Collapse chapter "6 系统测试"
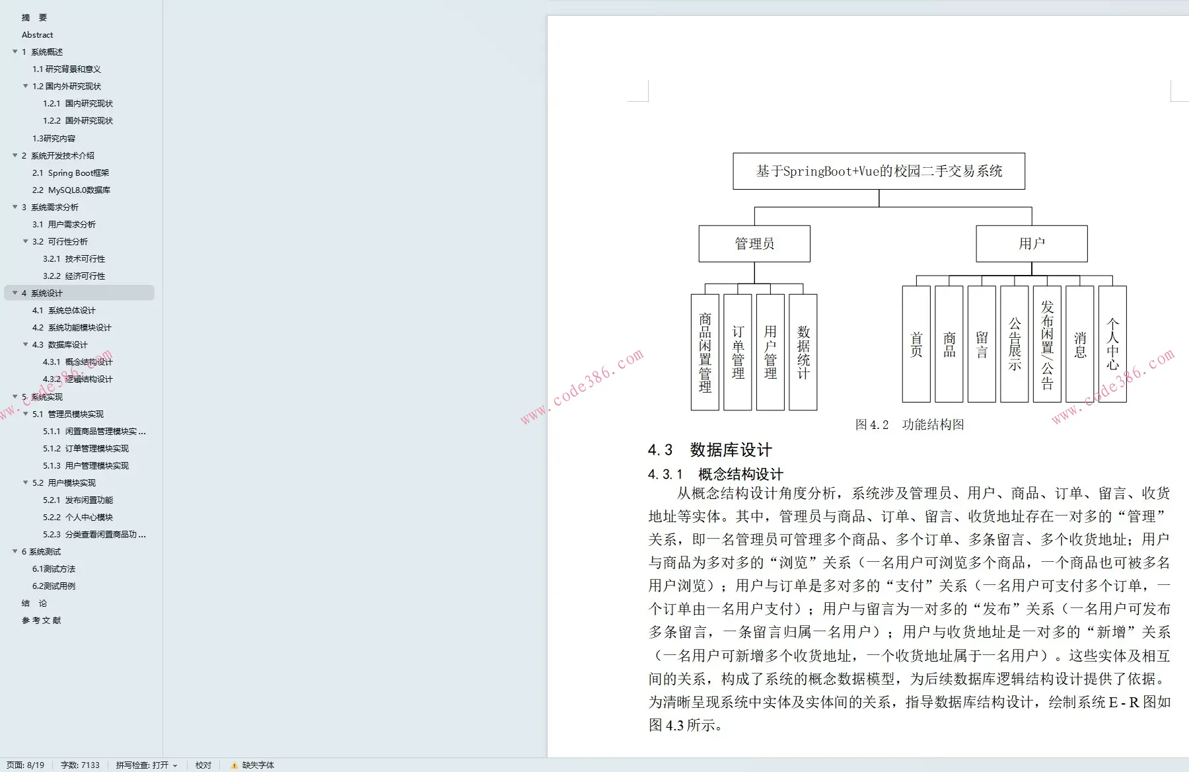Image resolution: width=1189 pixels, height=772 pixels. (x=16, y=551)
